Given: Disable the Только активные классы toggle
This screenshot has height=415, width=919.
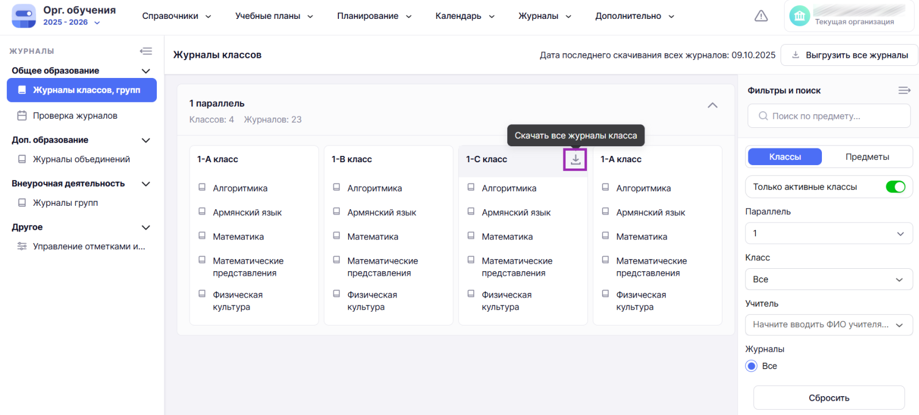Looking at the screenshot, I should [895, 187].
